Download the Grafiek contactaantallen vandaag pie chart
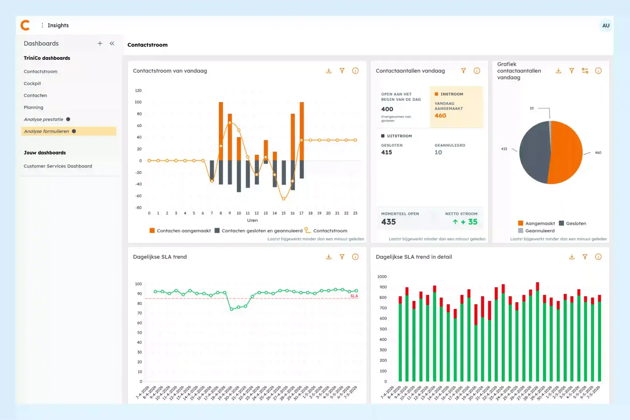This screenshot has width=630, height=420. tap(559, 71)
